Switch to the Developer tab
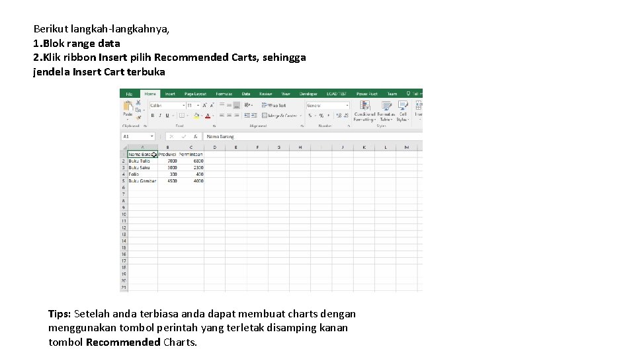Viewport: 635px width, 357px height. pyautogui.click(x=308, y=94)
